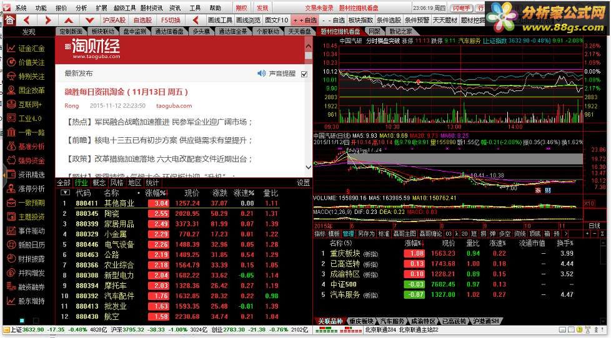Show more indicator tabs with the > arrow
Viewport: 611px width, 338px height.
566,234
